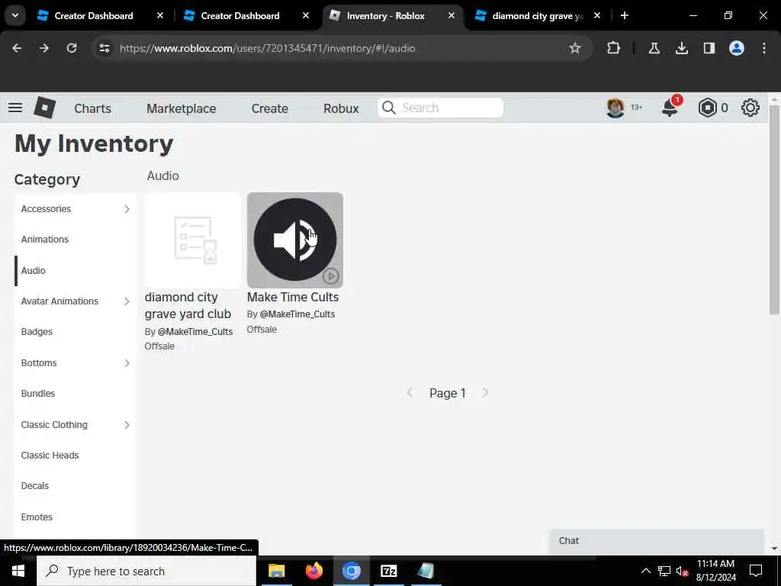Open the Chat panel
The width and height of the screenshot is (781, 586).
point(657,541)
